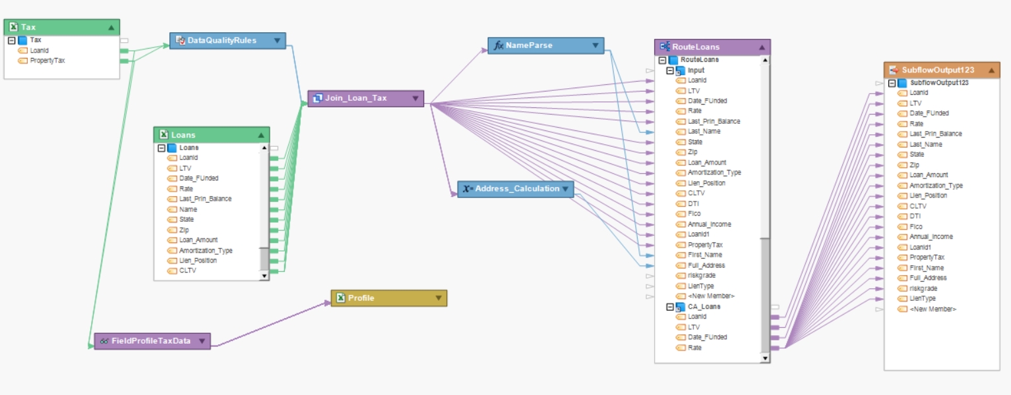Select the riskgrade field in SubflowOutput123

point(923,288)
